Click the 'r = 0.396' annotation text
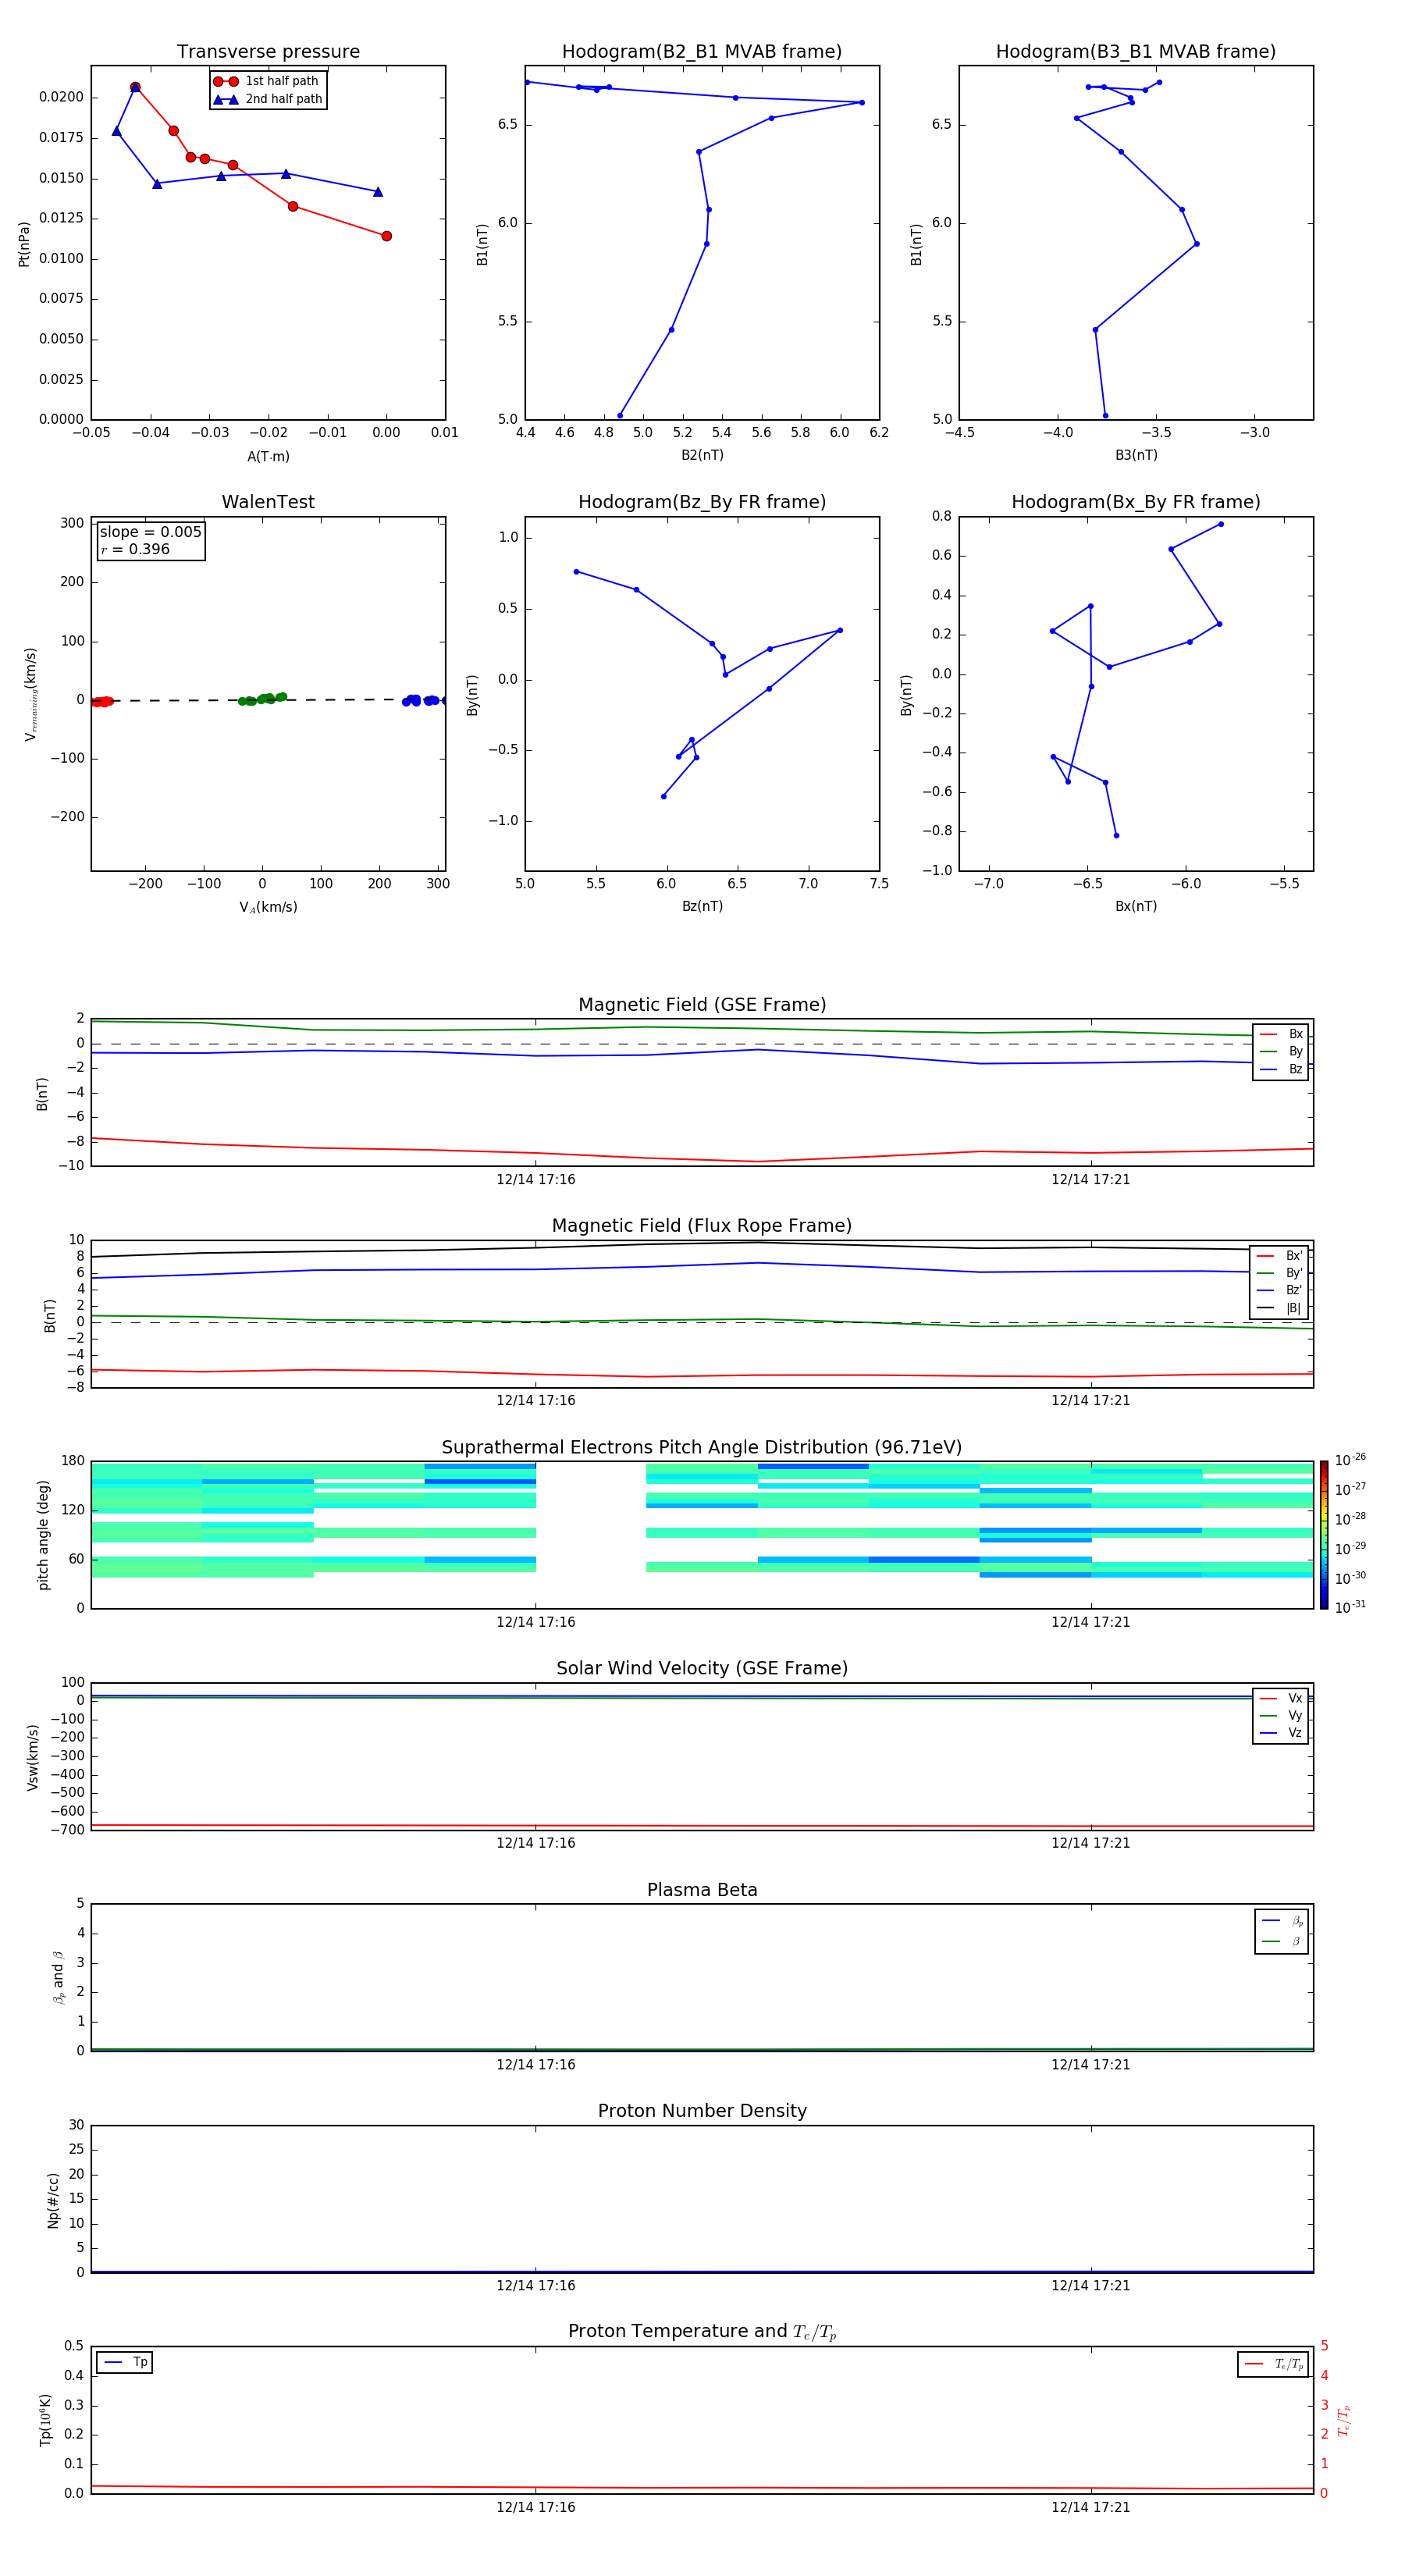The image size is (1405, 2576). point(135,549)
